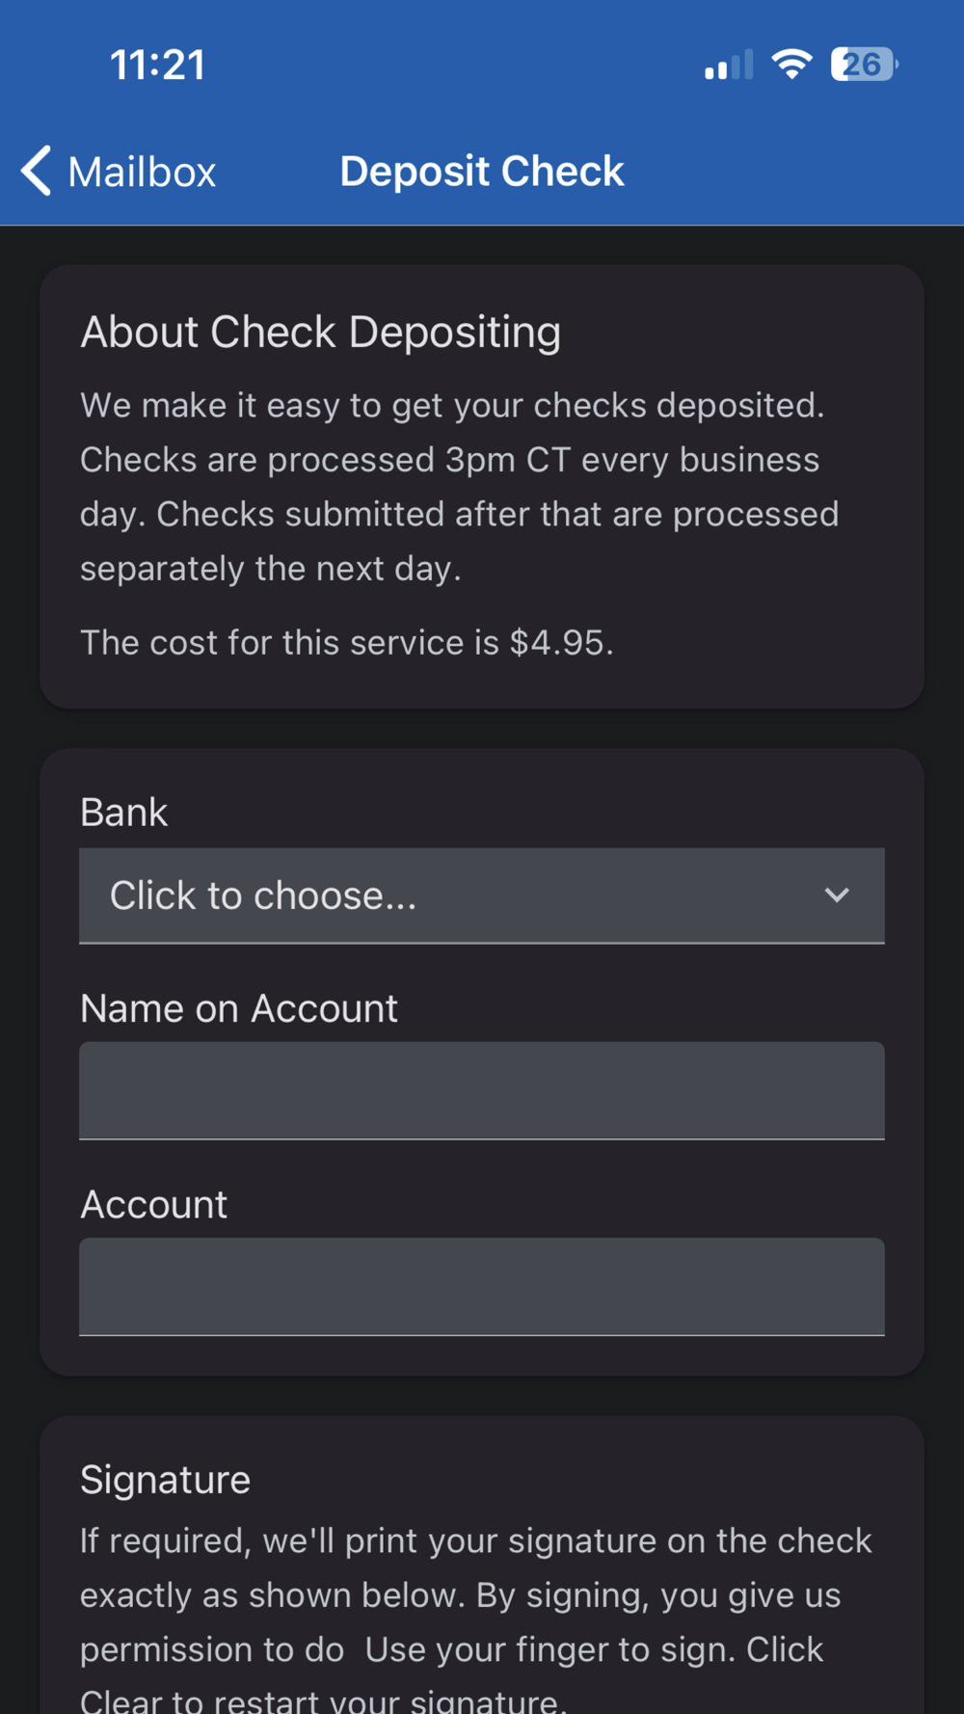Tap the About Check Depositing heading
Viewport: 964px width, 1714px height.
tap(321, 333)
